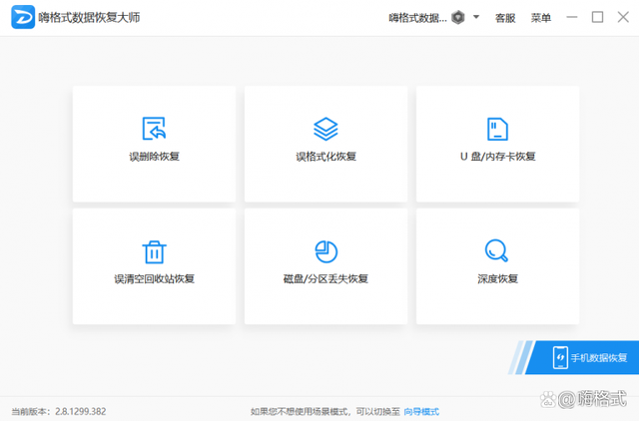The width and height of the screenshot is (639, 421).
Task: Maximize the application window
Action: click(x=597, y=17)
